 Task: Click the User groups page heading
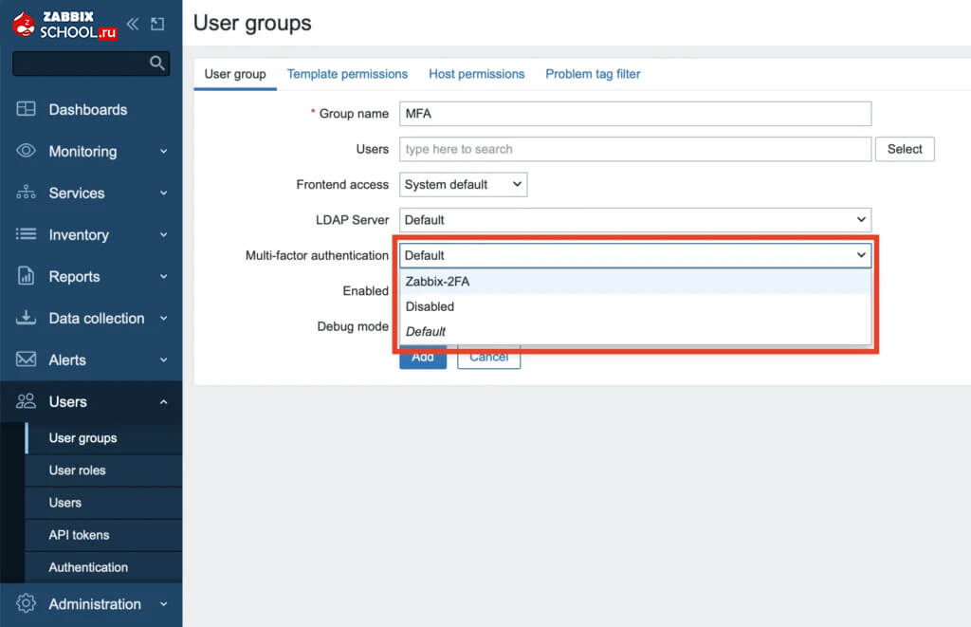click(x=252, y=23)
